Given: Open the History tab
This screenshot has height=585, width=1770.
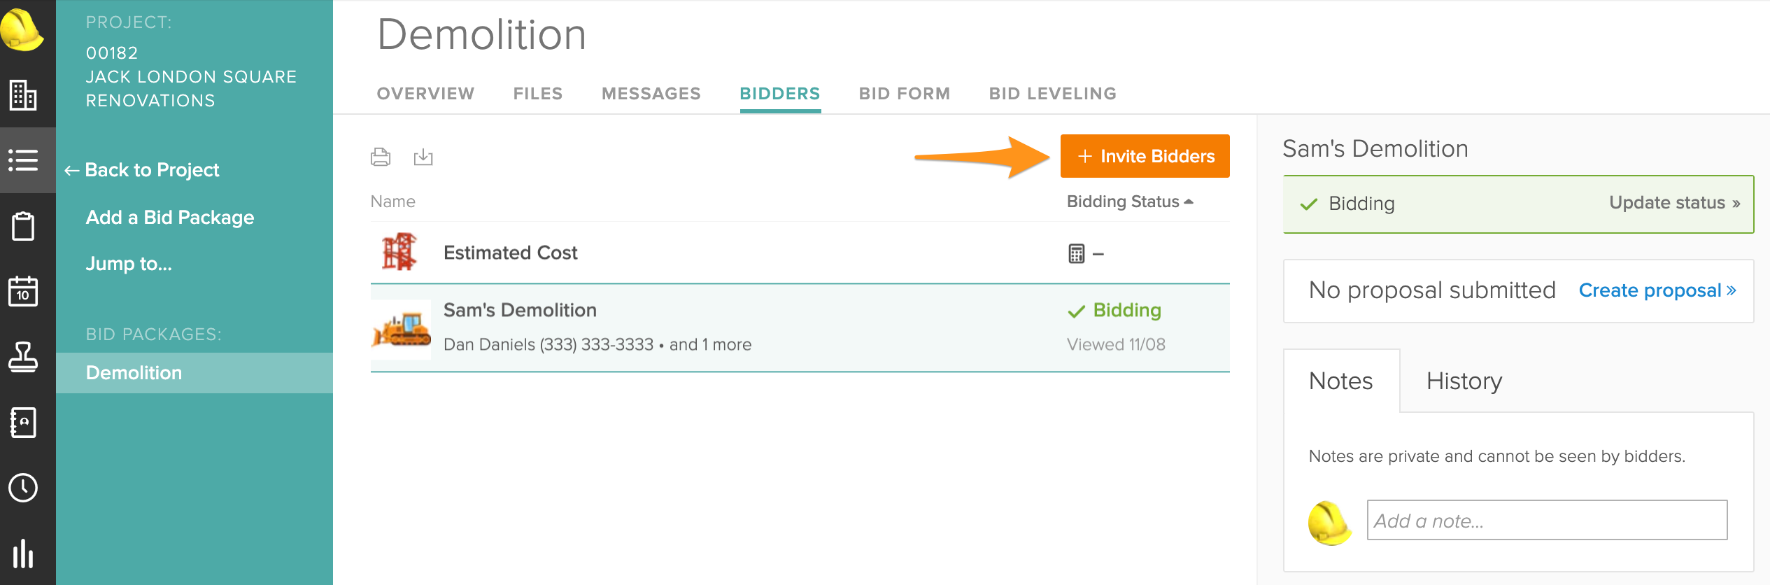Looking at the screenshot, I should tap(1464, 381).
